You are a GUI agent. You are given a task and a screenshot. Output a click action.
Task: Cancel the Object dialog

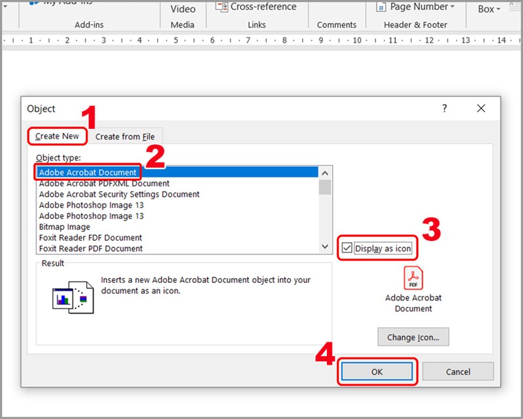coord(458,371)
